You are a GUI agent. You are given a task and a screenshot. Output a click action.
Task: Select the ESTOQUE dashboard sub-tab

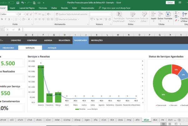coord(52,48)
